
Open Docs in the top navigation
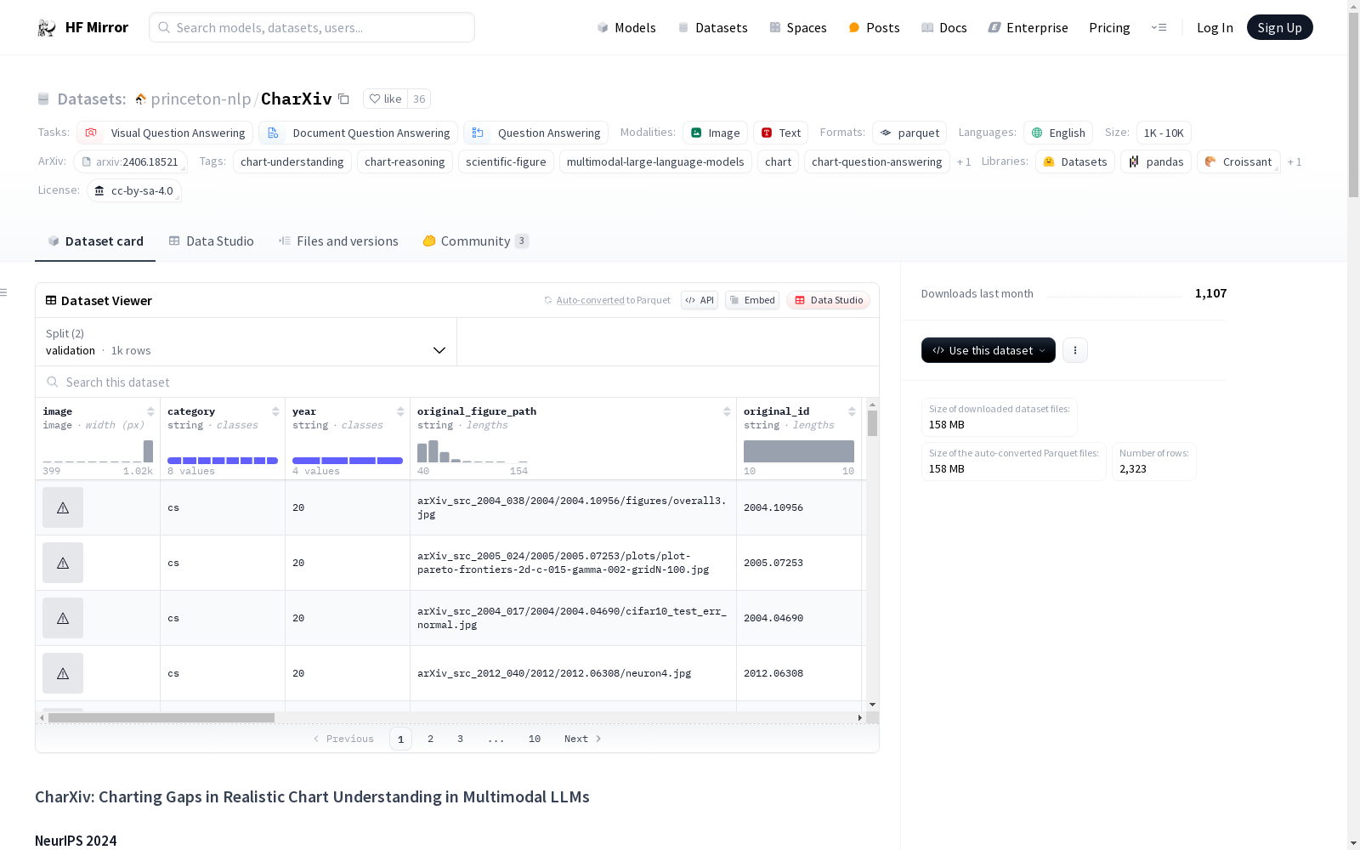click(943, 27)
